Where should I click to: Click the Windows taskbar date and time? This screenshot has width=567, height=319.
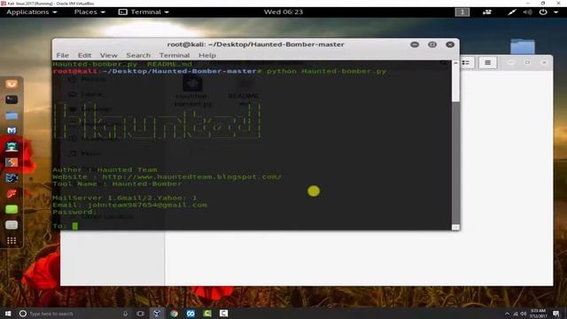click(x=538, y=313)
